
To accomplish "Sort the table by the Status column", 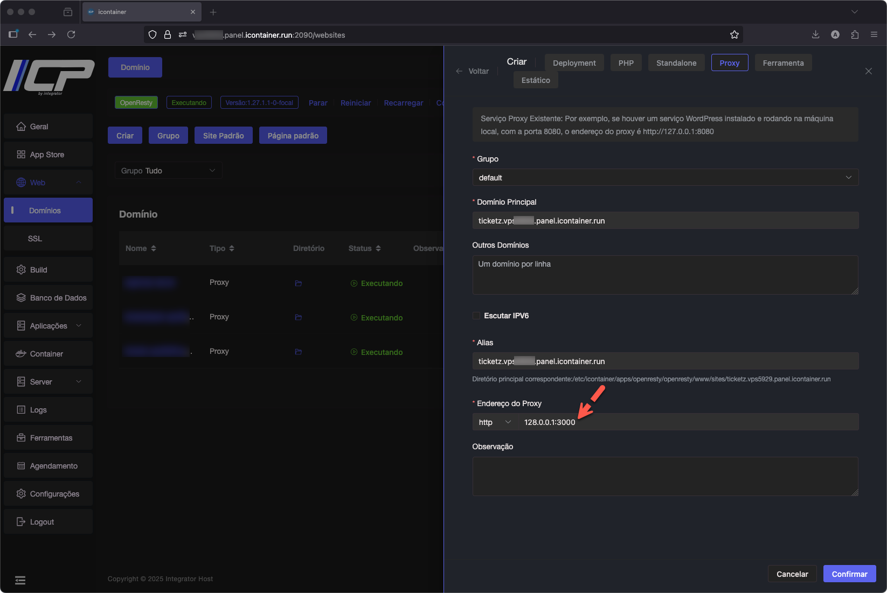I will 364,248.
